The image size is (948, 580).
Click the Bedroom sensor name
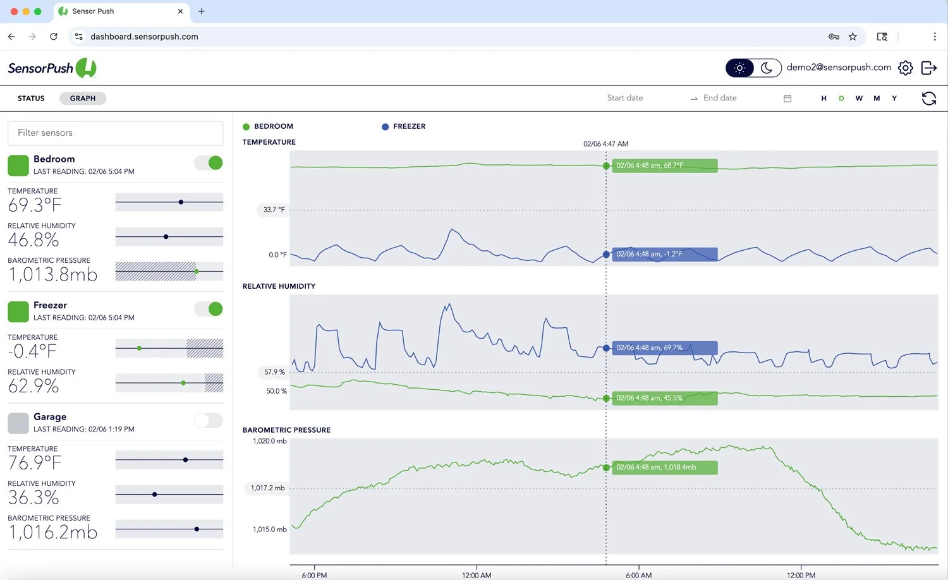(54, 159)
